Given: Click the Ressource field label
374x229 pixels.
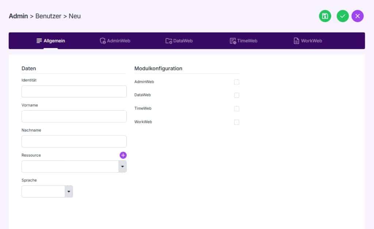Looking at the screenshot, I should tap(31, 155).
